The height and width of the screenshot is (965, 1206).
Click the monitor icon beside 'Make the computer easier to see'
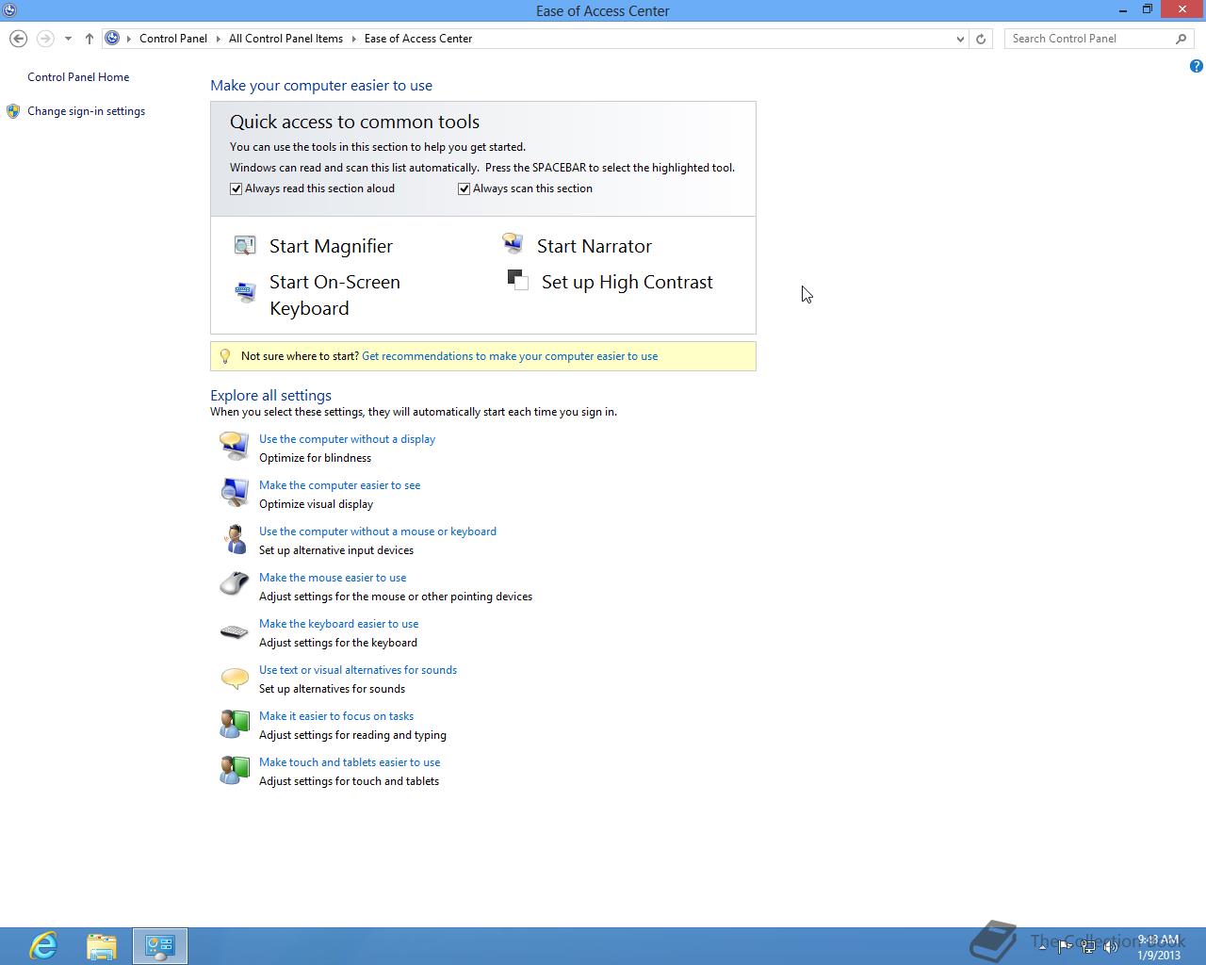[234, 491]
